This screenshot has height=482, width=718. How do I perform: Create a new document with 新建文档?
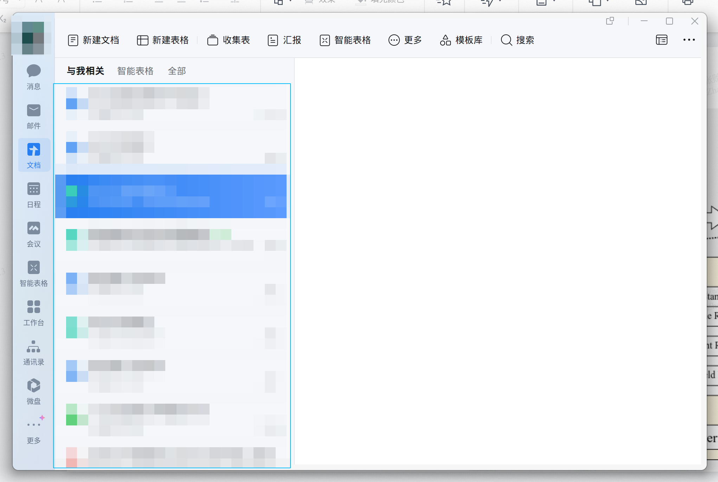pos(94,40)
